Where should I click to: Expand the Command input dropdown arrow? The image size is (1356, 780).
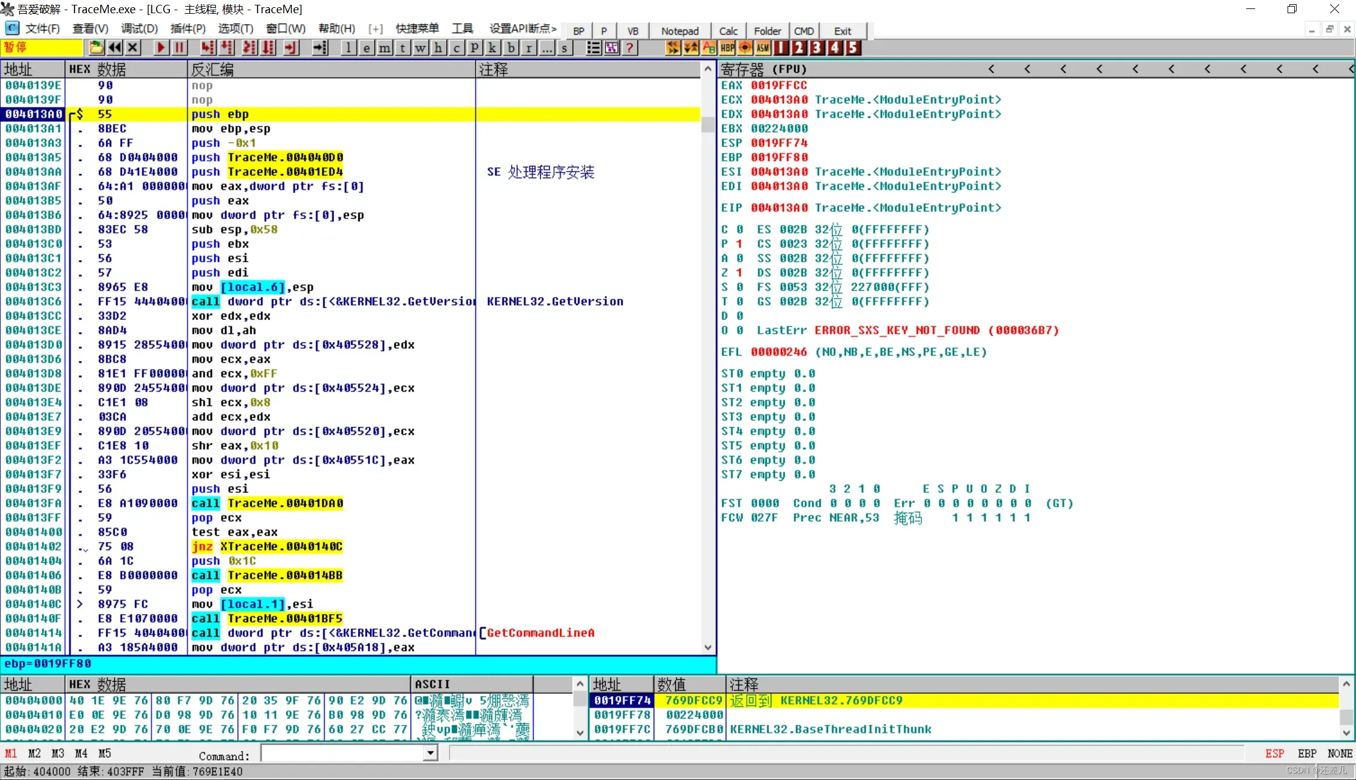pos(430,753)
